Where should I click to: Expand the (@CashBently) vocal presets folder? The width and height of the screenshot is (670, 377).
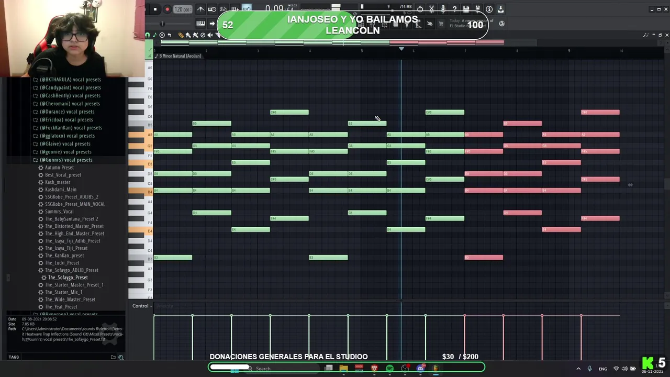[68, 96]
